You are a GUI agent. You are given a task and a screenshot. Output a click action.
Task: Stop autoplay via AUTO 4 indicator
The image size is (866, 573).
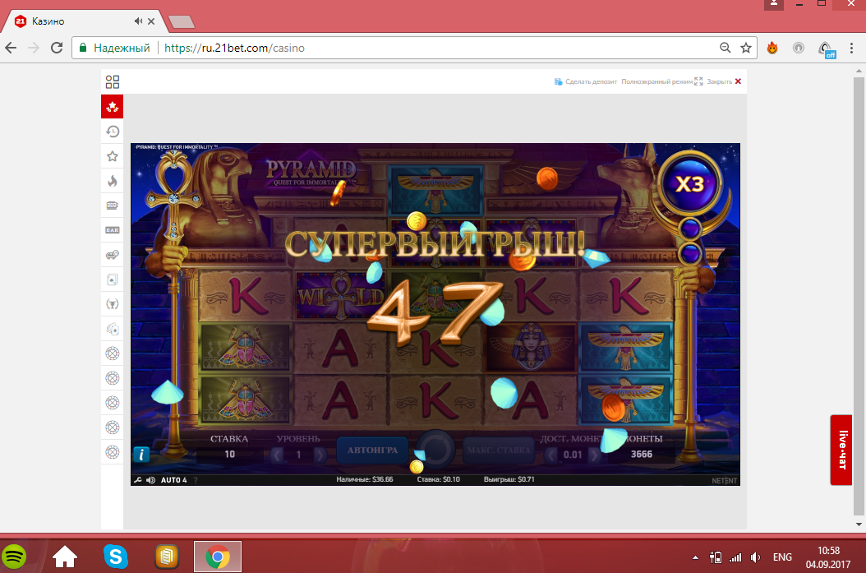click(173, 480)
